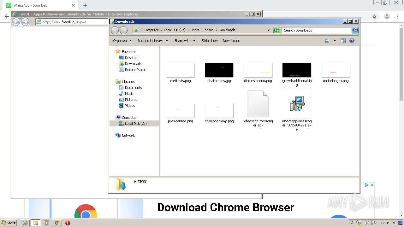Select the whatsapp-messenger.apk file
The width and height of the screenshot is (404, 227).
(258, 109)
